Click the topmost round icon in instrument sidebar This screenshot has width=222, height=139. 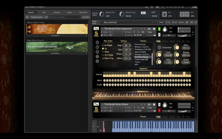97,42
